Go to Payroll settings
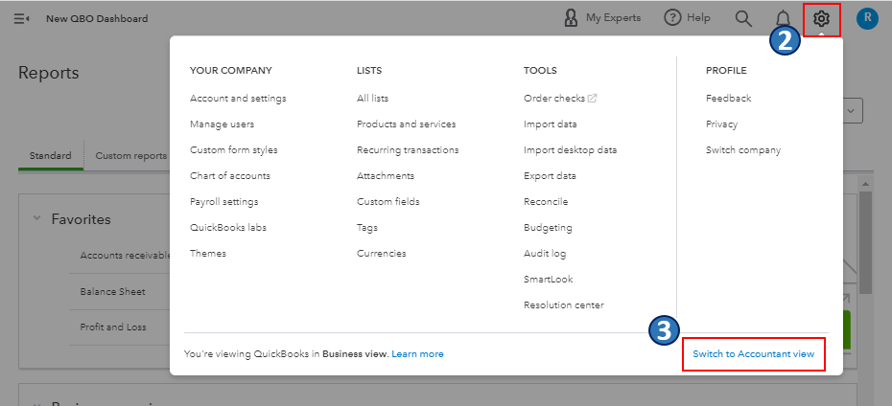Image resolution: width=892 pixels, height=406 pixels. [224, 202]
